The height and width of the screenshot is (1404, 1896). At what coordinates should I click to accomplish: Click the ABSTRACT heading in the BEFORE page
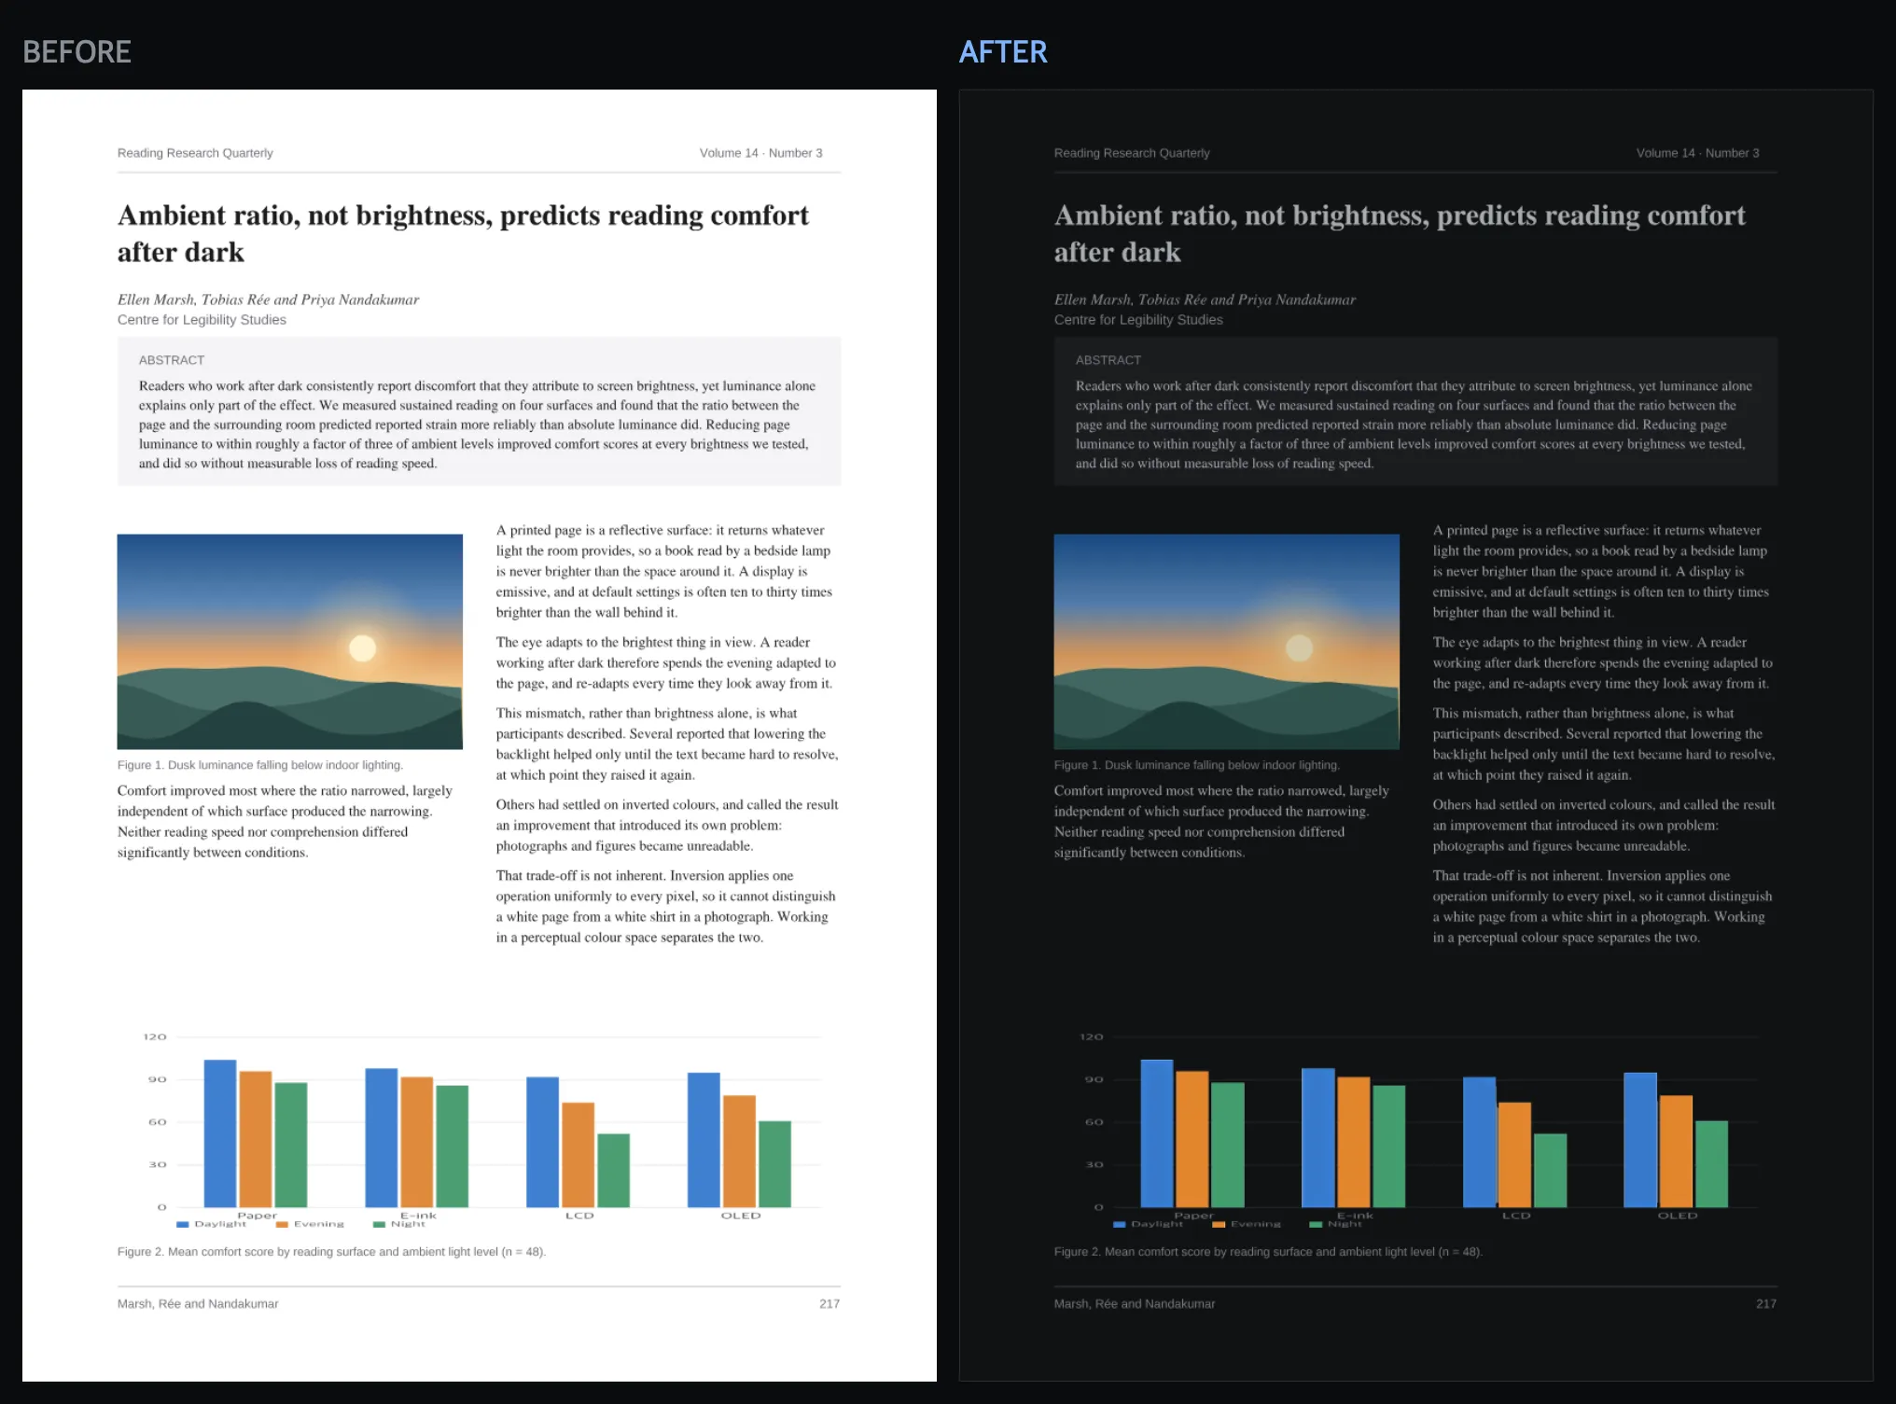[x=172, y=360]
